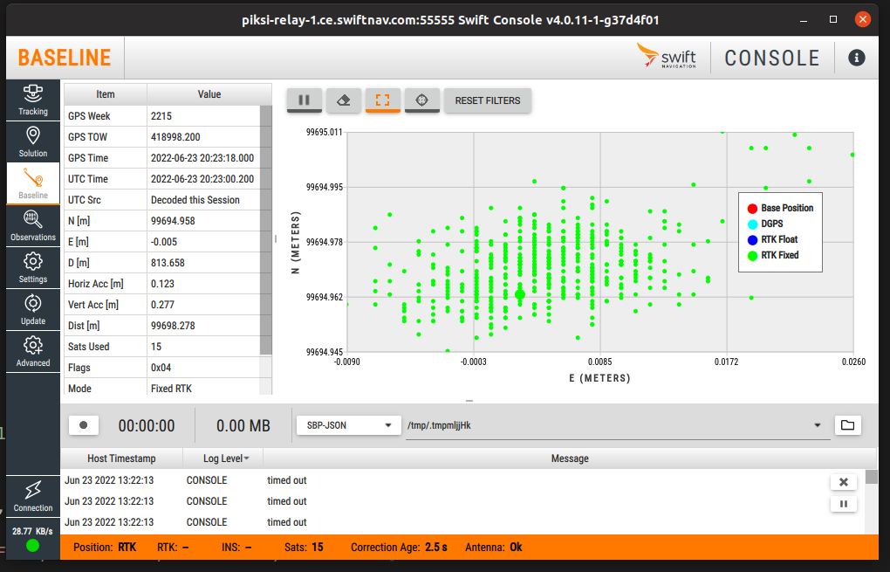Open the Advanced tab
This screenshot has width=890, height=572.
click(x=33, y=352)
